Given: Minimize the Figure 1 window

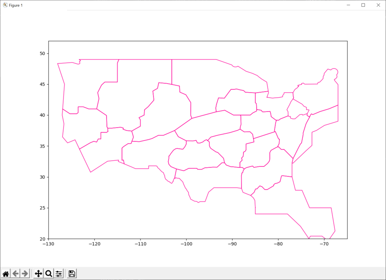Looking at the screenshot, I should pyautogui.click(x=348, y=5).
